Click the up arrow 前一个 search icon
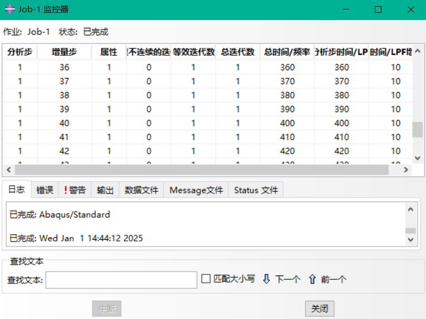 (312, 279)
